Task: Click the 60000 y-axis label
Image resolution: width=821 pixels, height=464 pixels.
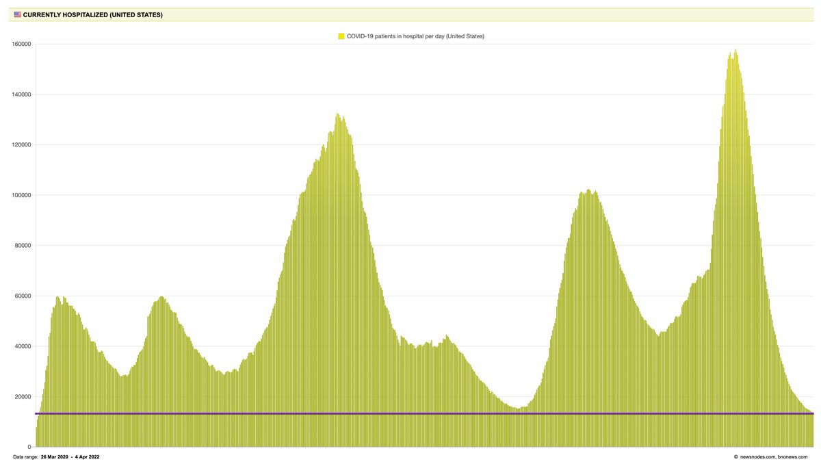Action: pyautogui.click(x=23, y=296)
